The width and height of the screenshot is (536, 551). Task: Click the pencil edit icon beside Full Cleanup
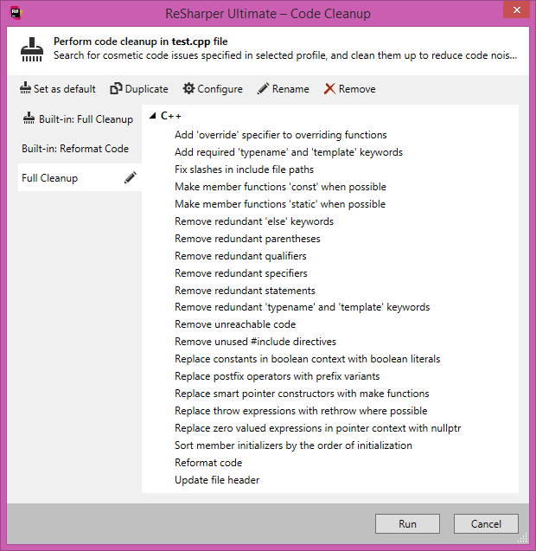click(x=131, y=177)
